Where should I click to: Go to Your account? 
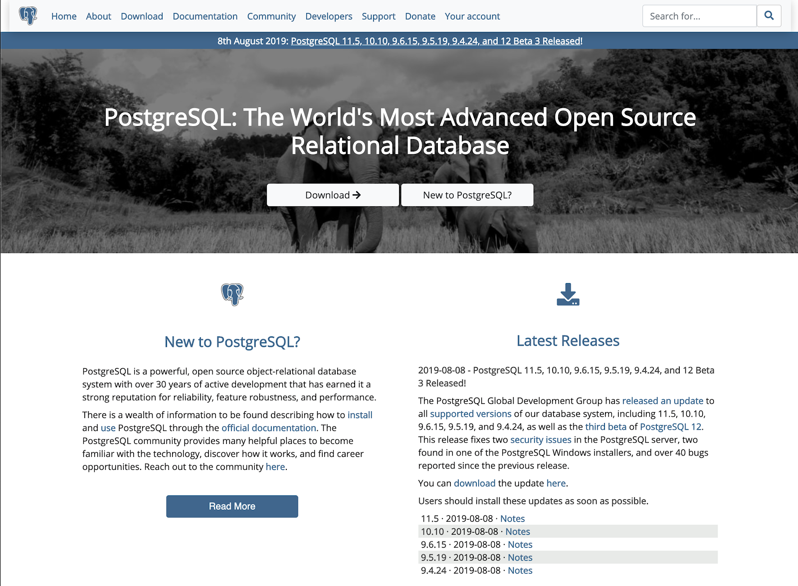(472, 16)
